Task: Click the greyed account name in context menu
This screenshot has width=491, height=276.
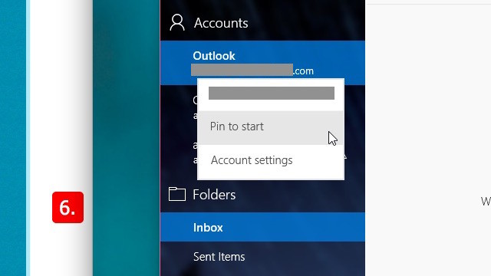Action: pos(272,94)
